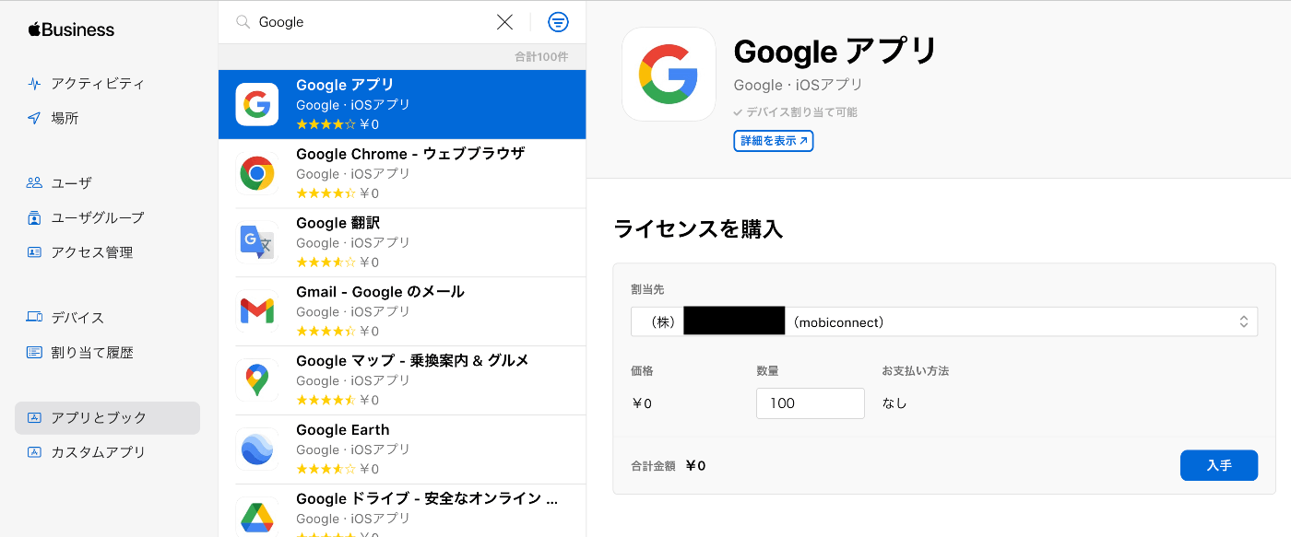Open the search filter icon
The width and height of the screenshot is (1291, 537).
558,22
